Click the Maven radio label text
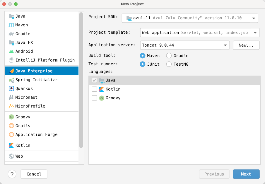The height and width of the screenshot is (184, 265). [153, 56]
